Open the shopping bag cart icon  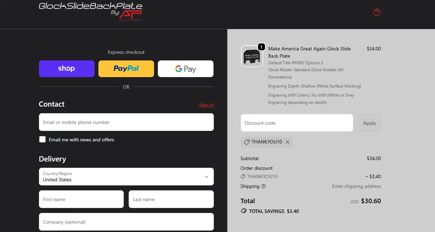377,12
